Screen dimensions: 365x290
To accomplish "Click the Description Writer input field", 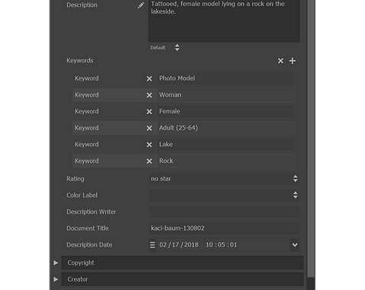I will click(224, 212).
